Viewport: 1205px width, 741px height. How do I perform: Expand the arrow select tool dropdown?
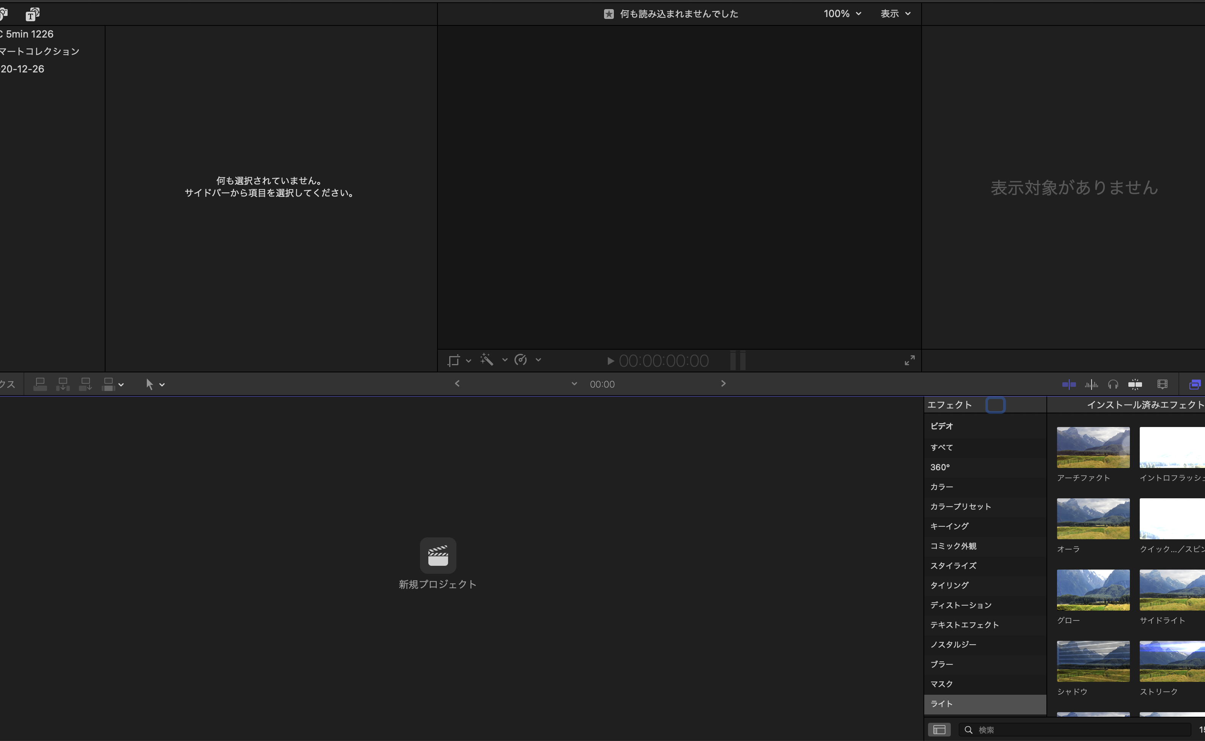(x=162, y=385)
